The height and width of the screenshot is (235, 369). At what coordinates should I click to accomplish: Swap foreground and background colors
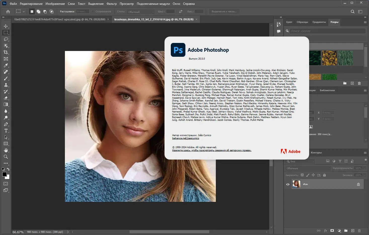[8, 169]
